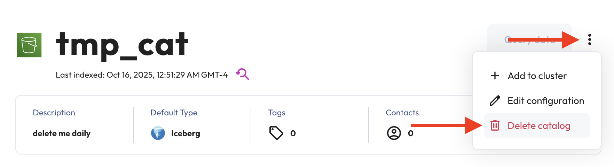Image resolution: width=614 pixels, height=167 pixels.
Task: Choose the "Edit configuration" menu text
Action: tap(546, 100)
